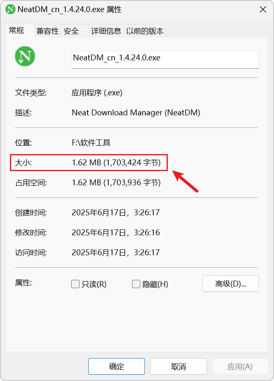The image size is (274, 381).
Task: Click the 位置 label
Action: pyautogui.click(x=23, y=143)
